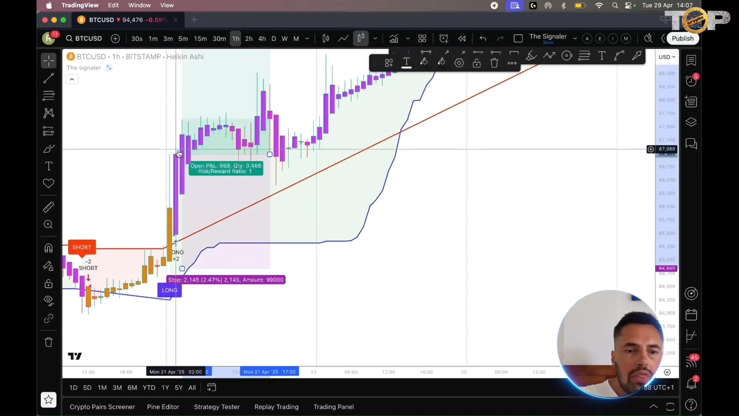
Task: Click the bar replay rewind icon
Action: [x=462, y=39]
